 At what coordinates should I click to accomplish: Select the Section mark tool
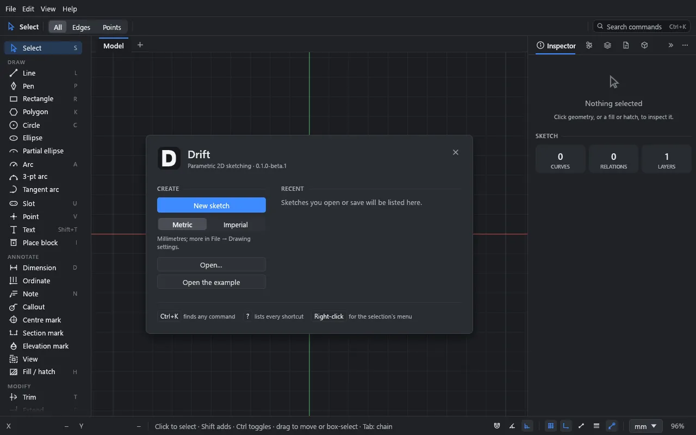point(43,333)
